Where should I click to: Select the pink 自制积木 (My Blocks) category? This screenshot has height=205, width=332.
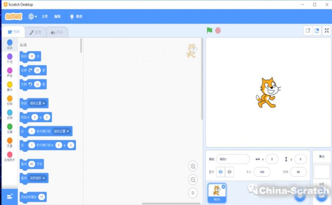click(x=10, y=156)
